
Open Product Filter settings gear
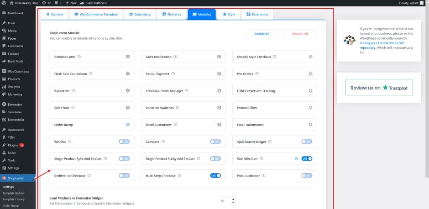[x=310, y=108]
